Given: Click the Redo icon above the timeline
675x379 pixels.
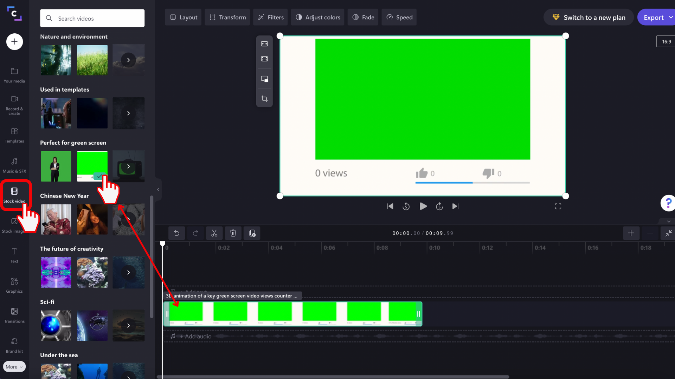Looking at the screenshot, I should 195,233.
